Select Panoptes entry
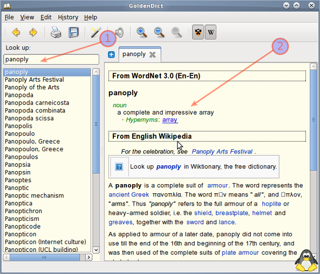 pyautogui.click(x=47, y=180)
